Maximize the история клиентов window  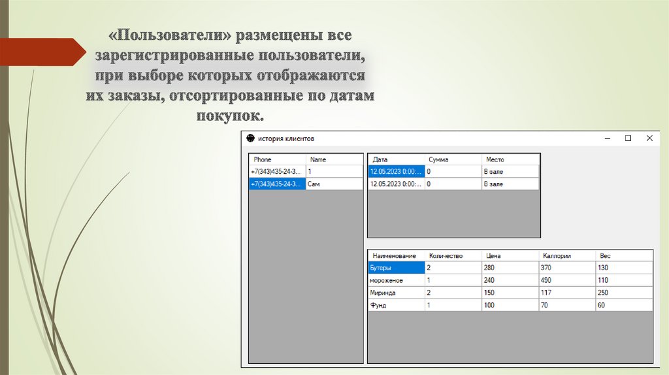pos(628,139)
